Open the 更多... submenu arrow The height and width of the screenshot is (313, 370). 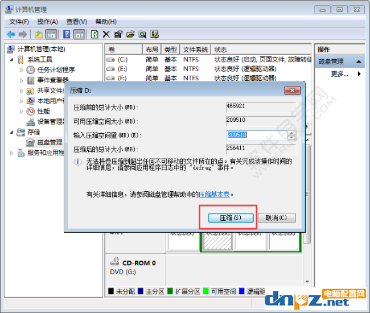359,74
